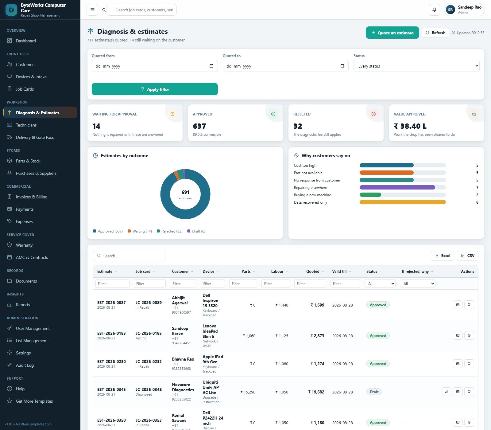
Task: Toggle Waiting legend item in chart
Action: tap(140, 231)
